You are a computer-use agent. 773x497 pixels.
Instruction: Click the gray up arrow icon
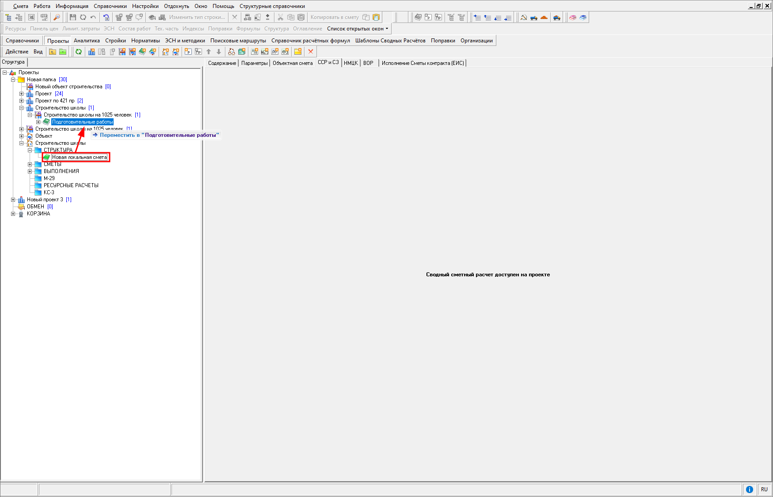[x=209, y=52]
